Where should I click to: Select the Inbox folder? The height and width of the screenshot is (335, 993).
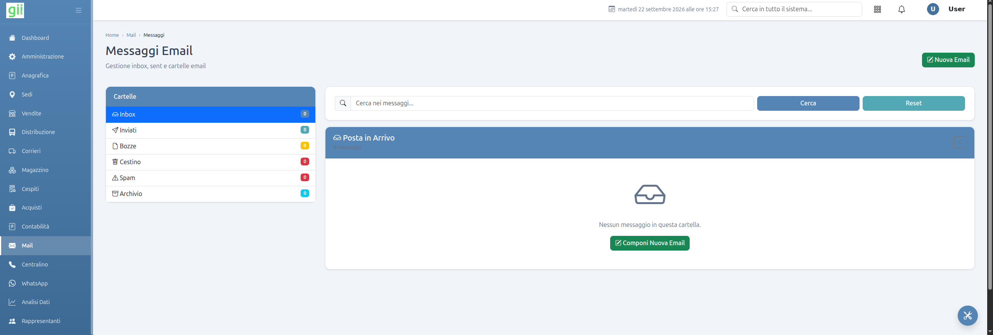tap(211, 115)
